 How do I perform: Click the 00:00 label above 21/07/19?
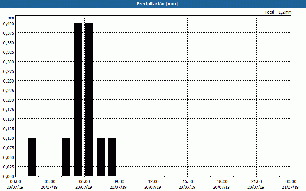coord(291,182)
